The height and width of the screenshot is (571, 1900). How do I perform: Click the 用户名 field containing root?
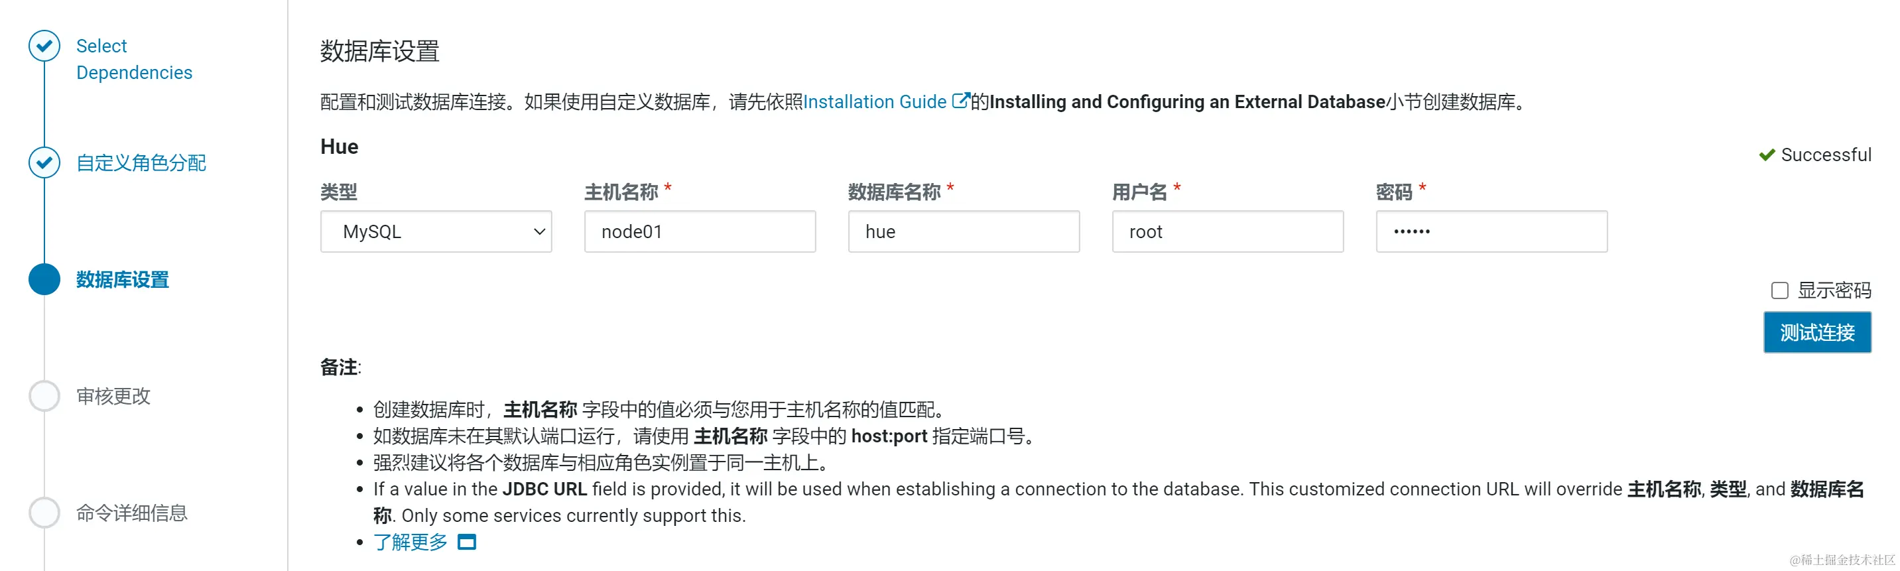pos(1228,231)
